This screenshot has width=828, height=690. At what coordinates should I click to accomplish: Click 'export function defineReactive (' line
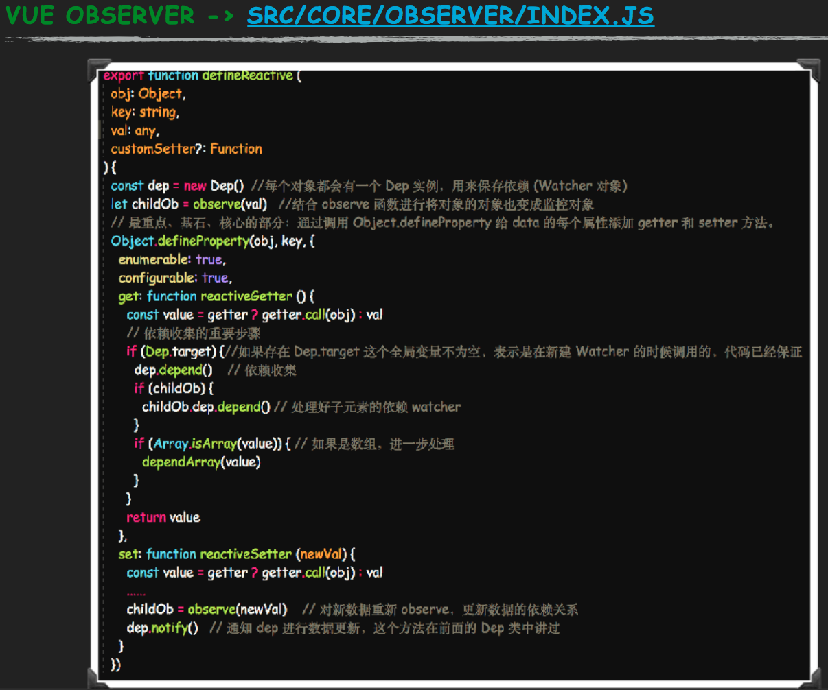[x=203, y=75]
